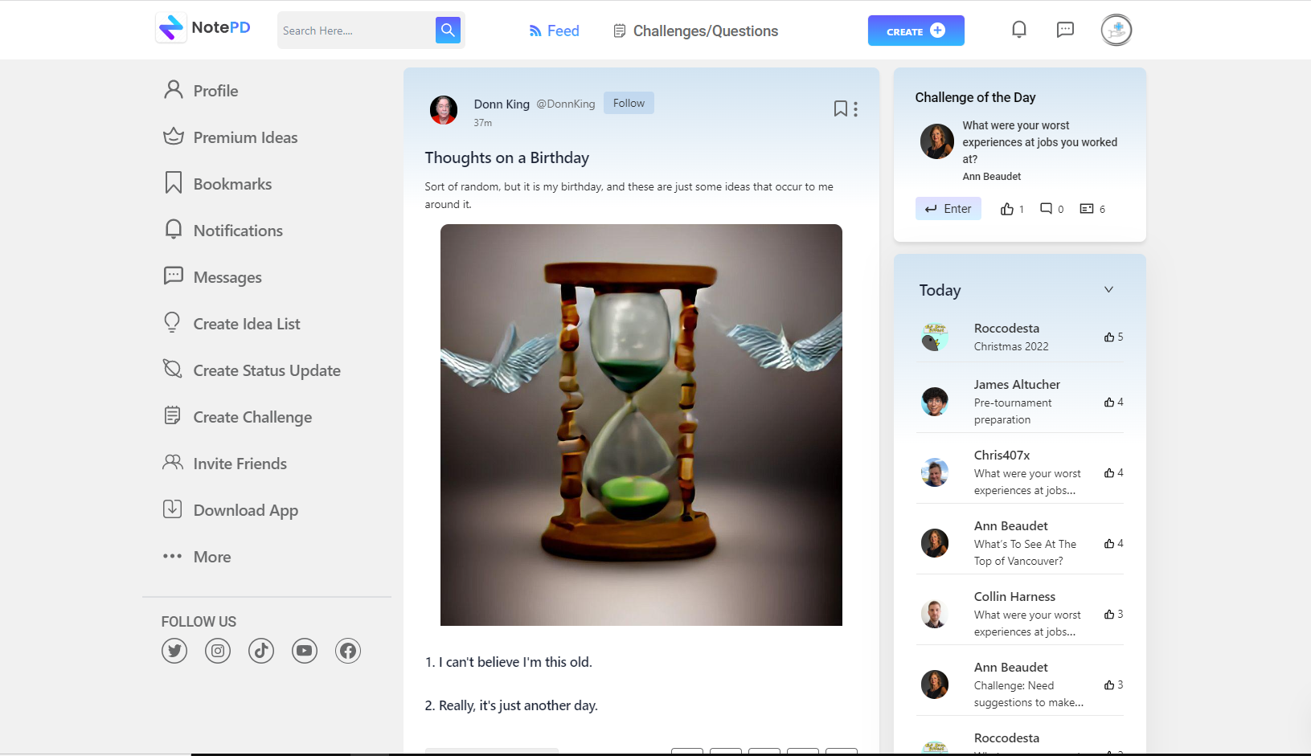Screen dimensions: 1311x756
Task: Open the post options three-dot menu
Action: [855, 108]
